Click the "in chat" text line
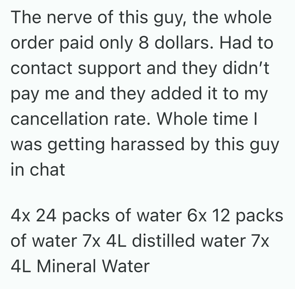The image size is (295, 289). pyautogui.click(x=38, y=170)
